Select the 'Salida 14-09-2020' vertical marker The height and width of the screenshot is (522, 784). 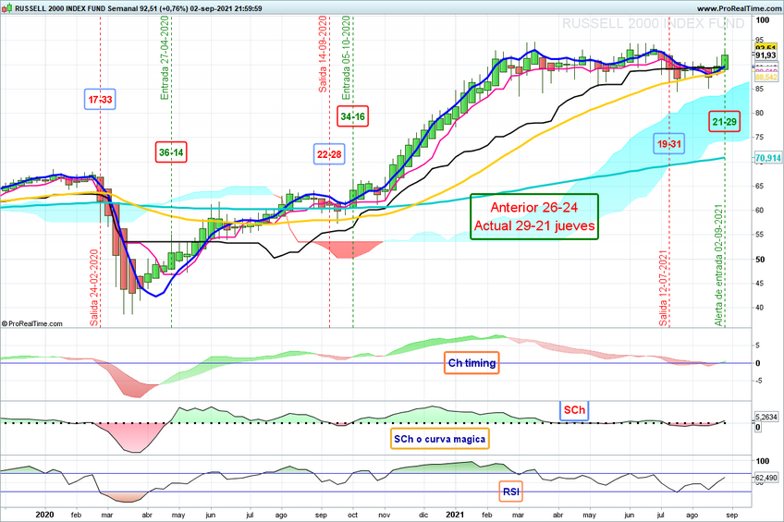[323, 54]
